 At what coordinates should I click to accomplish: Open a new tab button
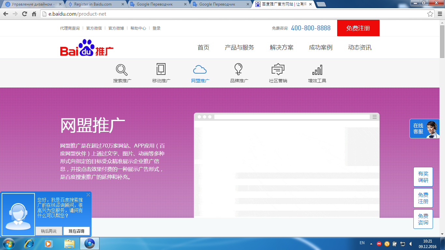pos(321,4)
